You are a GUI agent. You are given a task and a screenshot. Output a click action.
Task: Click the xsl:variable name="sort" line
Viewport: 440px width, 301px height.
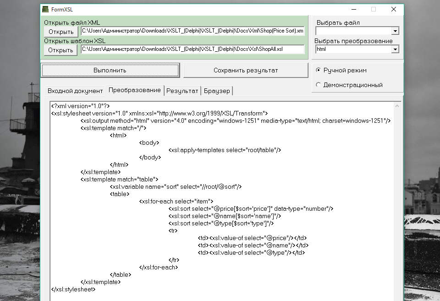[176, 186]
